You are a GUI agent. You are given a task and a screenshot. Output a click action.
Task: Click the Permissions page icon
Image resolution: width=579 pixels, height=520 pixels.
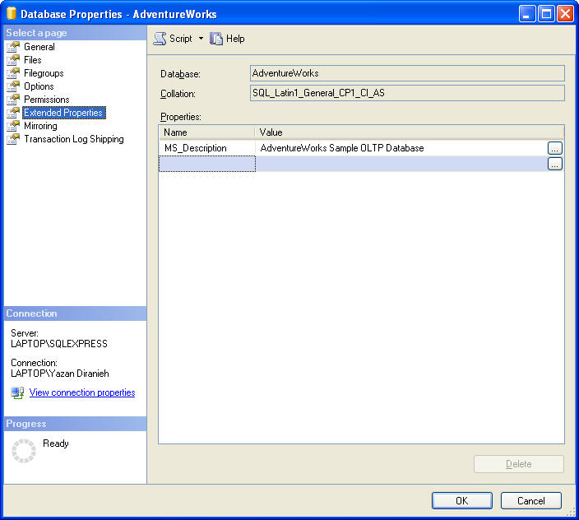click(12, 100)
